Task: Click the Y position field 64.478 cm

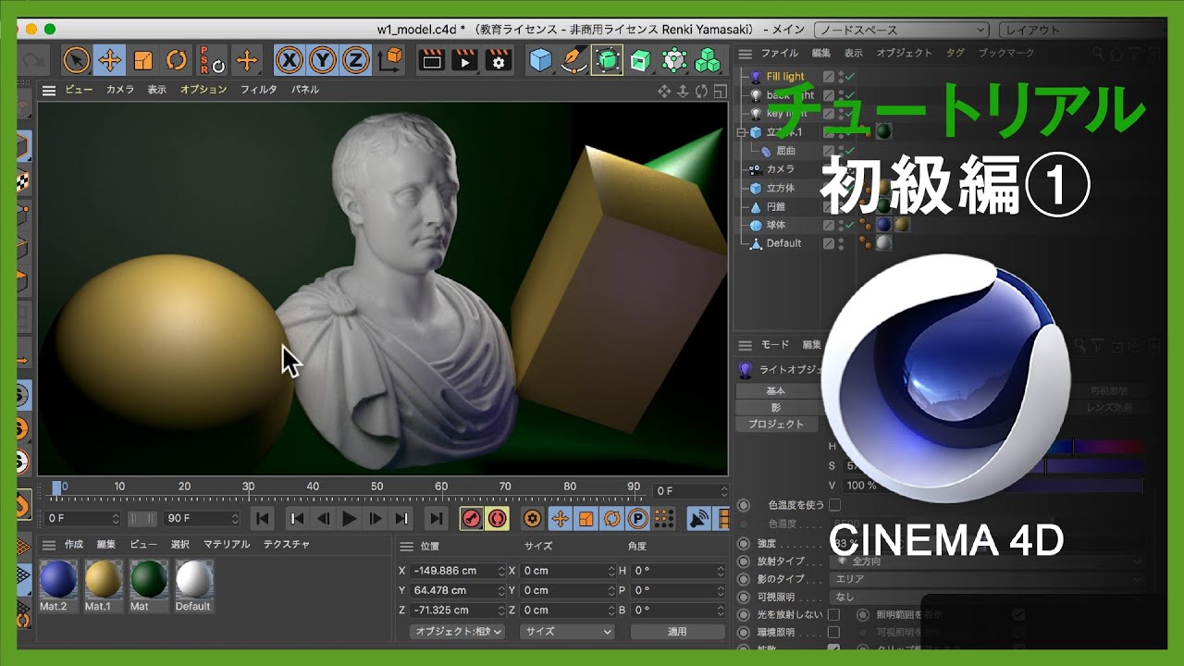Action: pyautogui.click(x=459, y=590)
